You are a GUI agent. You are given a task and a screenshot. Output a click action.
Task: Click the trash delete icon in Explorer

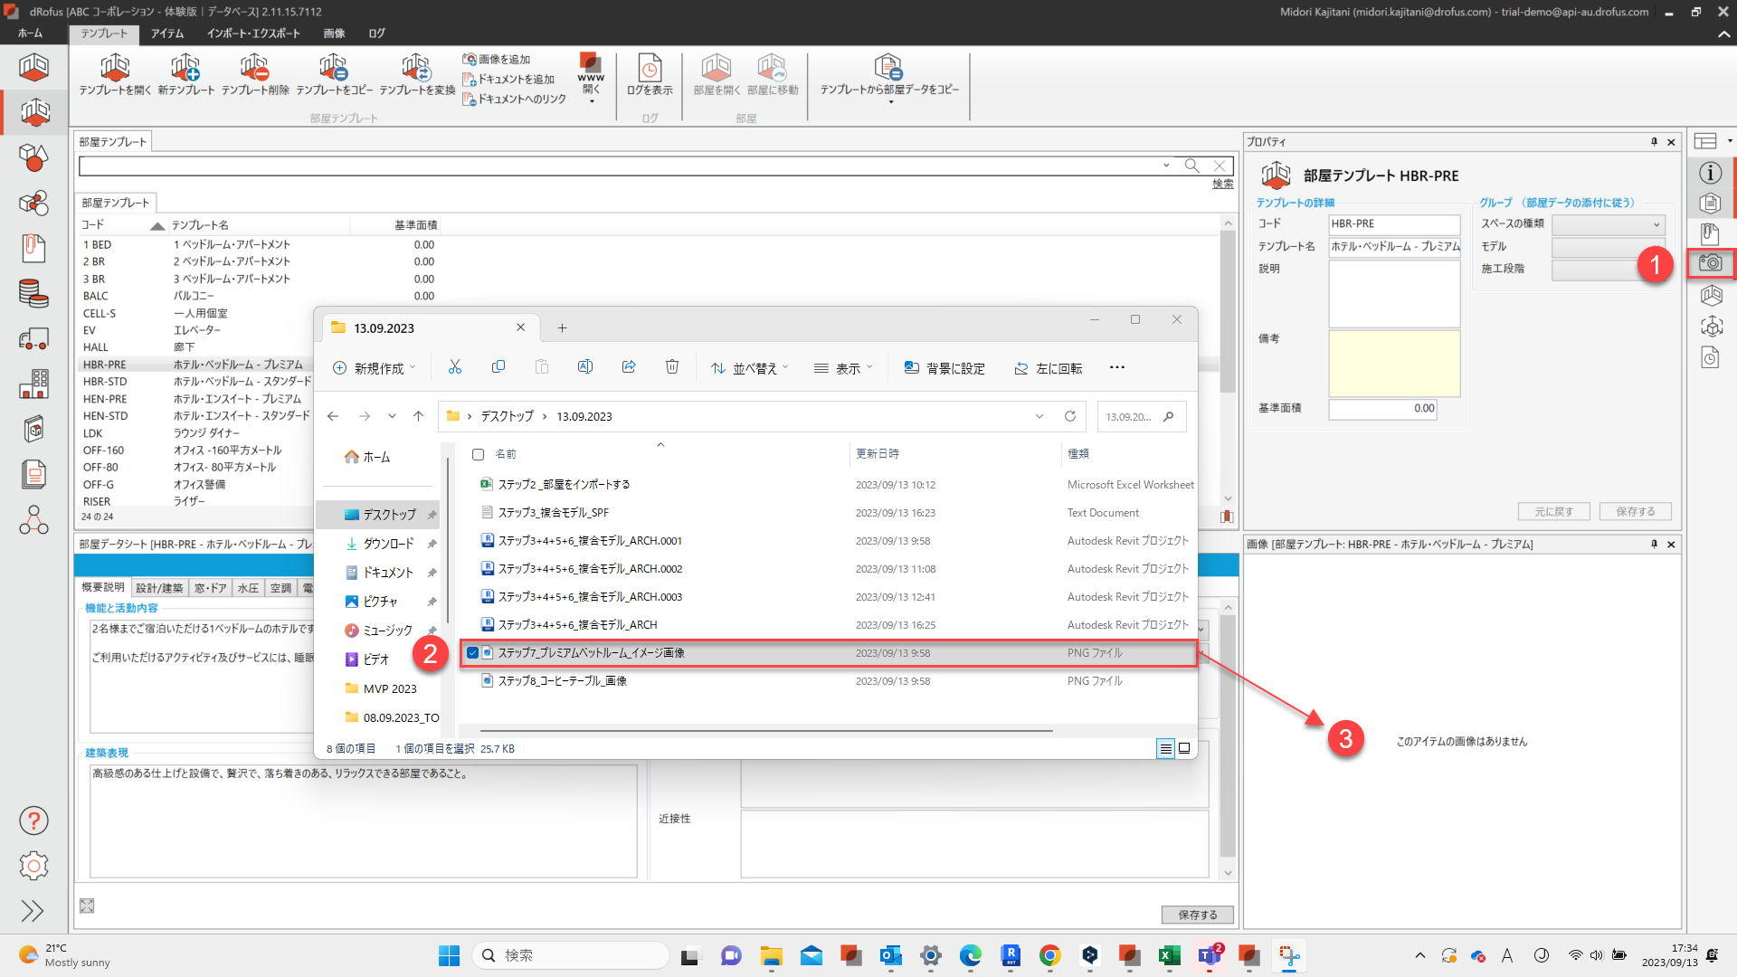(672, 367)
